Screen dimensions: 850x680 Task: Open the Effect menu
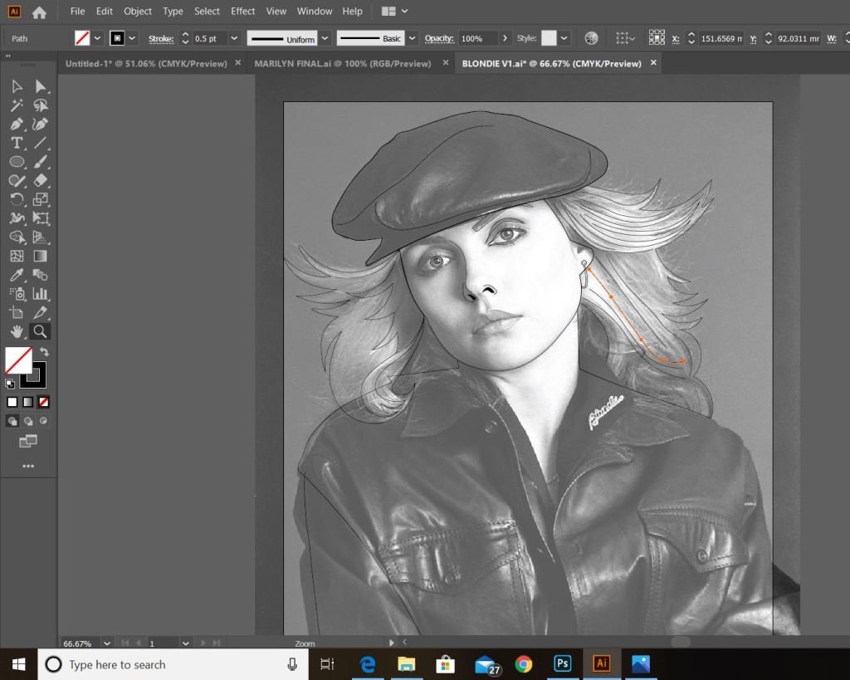coord(242,11)
